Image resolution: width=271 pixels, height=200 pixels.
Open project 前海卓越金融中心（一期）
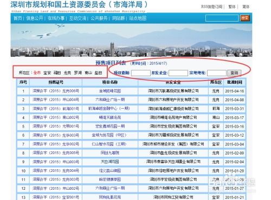[x=109, y=109]
